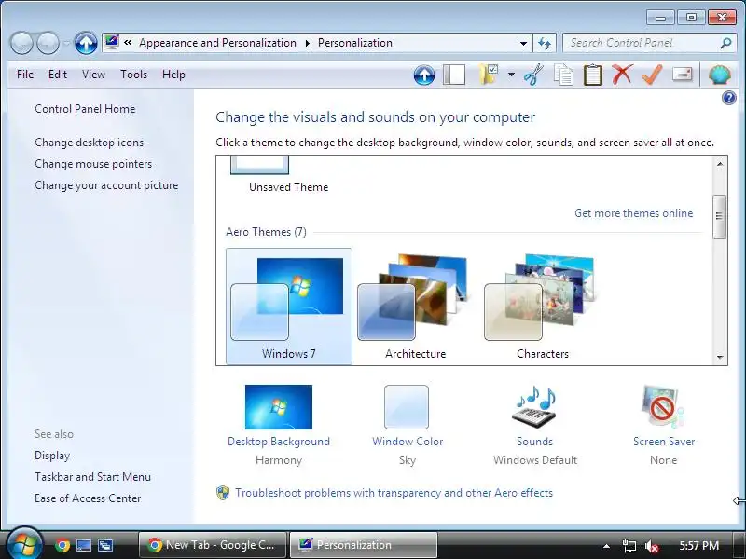Click Get more themes online

pyautogui.click(x=634, y=213)
